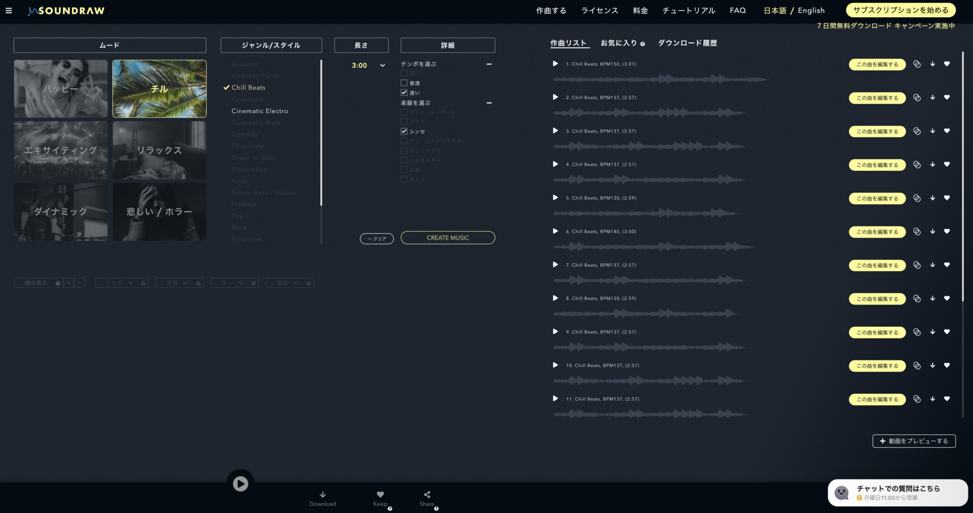
Task: Click the Share icon in the bottom bar
Action: tap(426, 494)
